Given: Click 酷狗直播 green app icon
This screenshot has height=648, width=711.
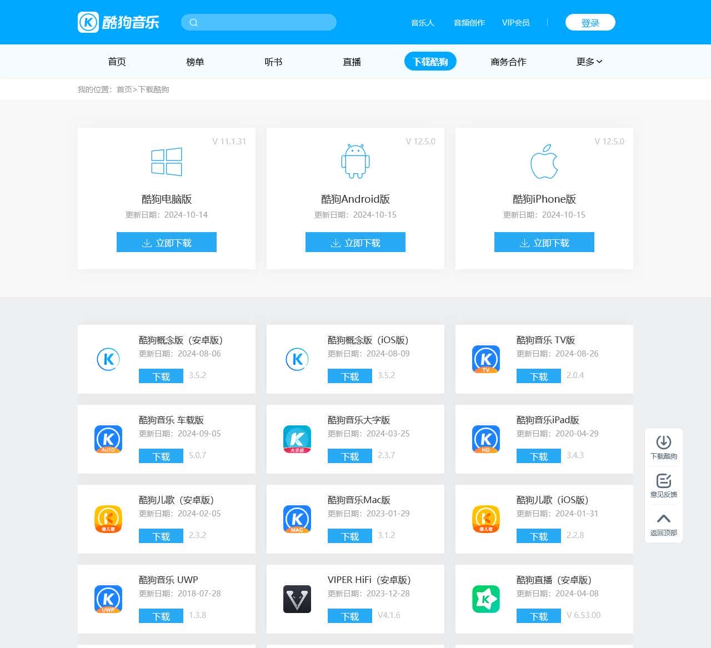Looking at the screenshot, I should (486, 599).
